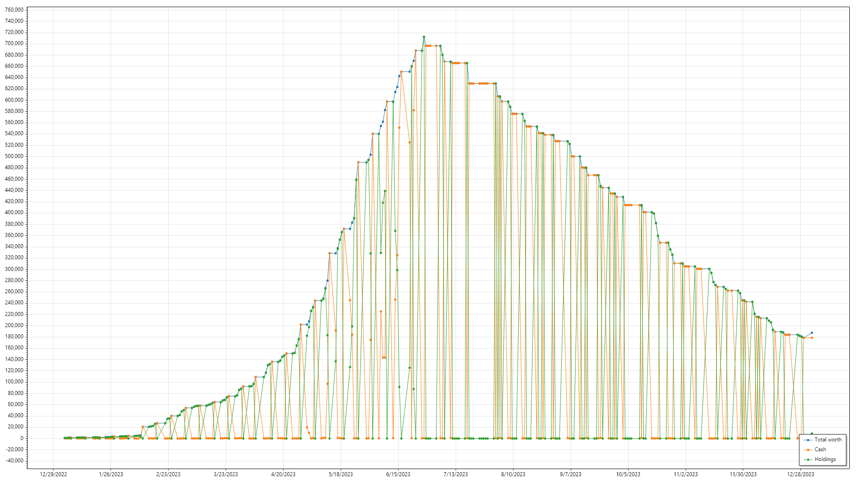Viewport: 856px width, 482px height.
Task: Click the 6/15/2023 x-axis date label
Action: point(399,474)
